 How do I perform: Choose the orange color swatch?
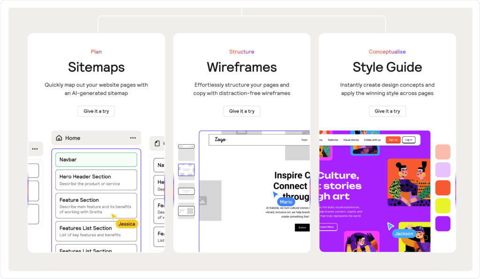[443, 188]
